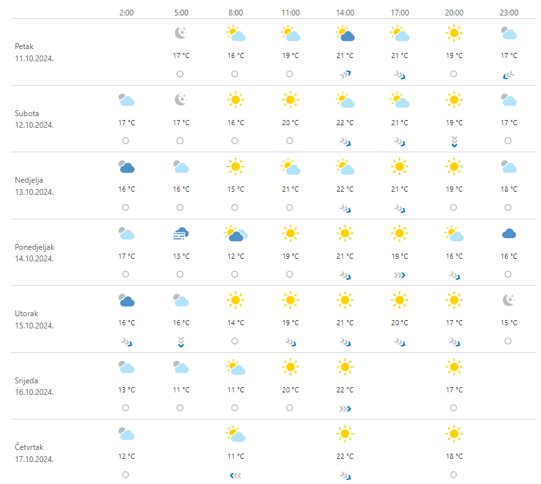Select the moon icon for Petak at 5:00
Image resolution: width=541 pixels, height=484 pixels.
[x=181, y=34]
